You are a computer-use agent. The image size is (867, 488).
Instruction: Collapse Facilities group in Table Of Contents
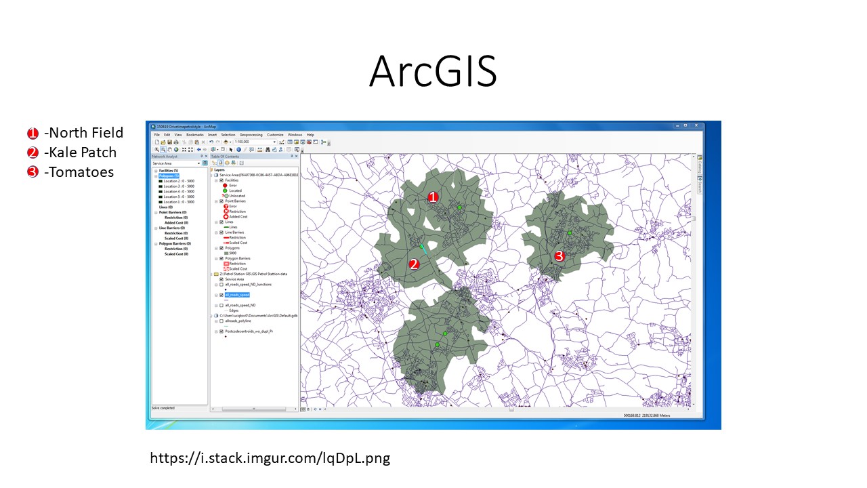pos(216,180)
